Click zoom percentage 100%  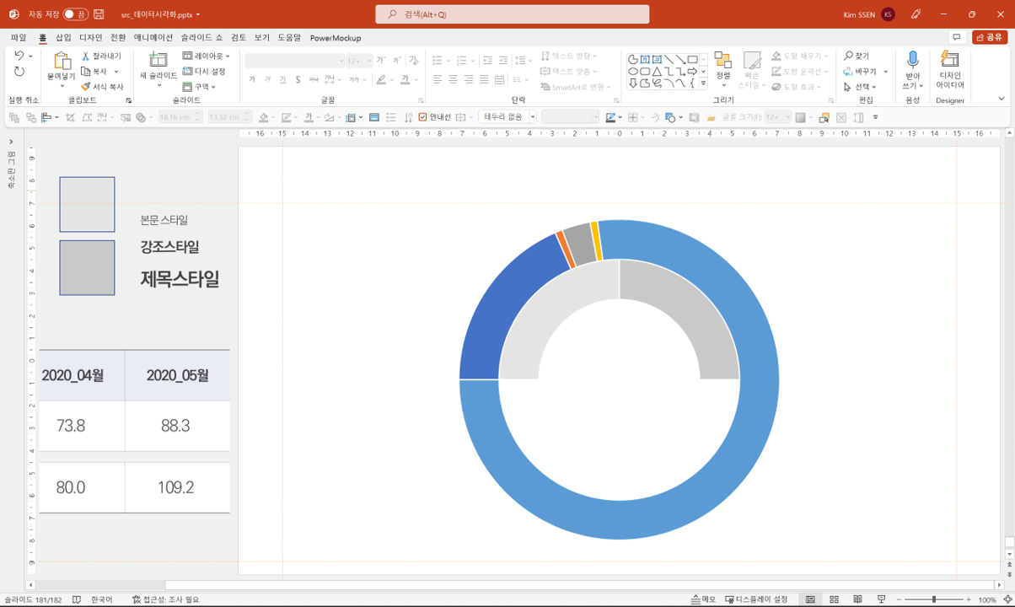987,599
